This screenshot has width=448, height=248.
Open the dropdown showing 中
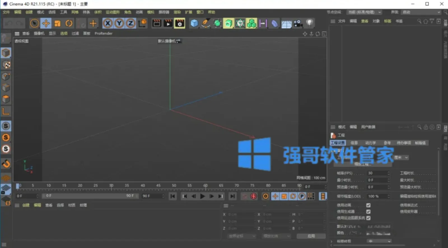[379, 241]
